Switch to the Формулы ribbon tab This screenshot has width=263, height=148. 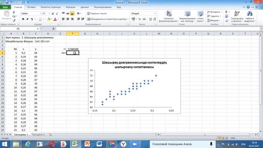tap(70, 7)
